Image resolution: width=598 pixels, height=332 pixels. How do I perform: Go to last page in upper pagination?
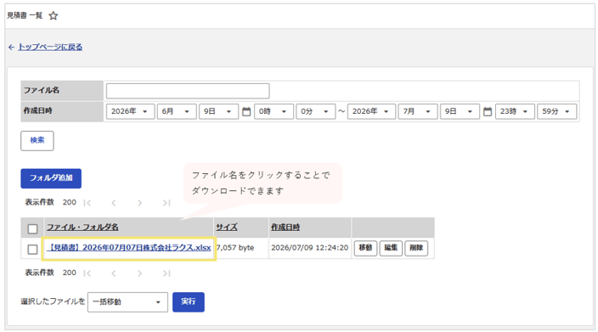[x=166, y=203]
